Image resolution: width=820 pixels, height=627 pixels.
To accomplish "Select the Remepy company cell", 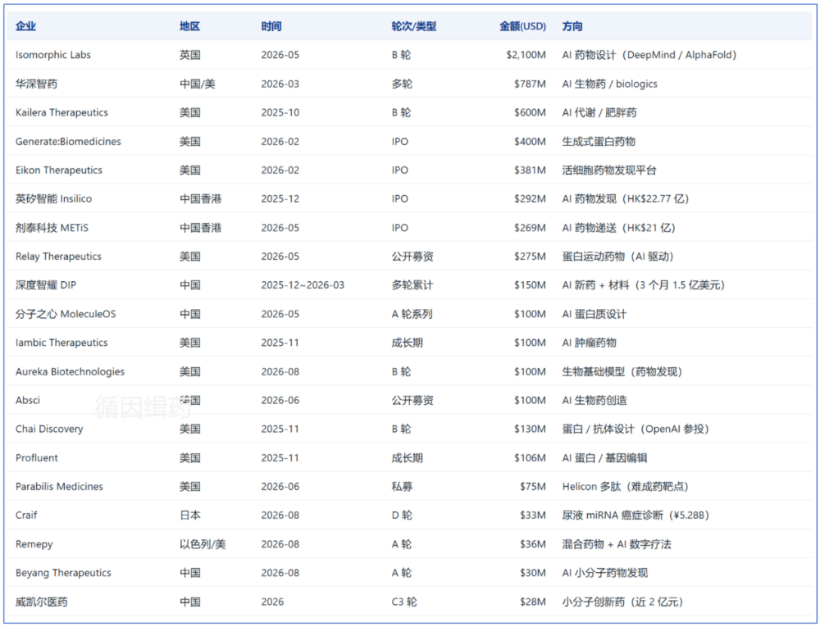I will (x=34, y=544).
